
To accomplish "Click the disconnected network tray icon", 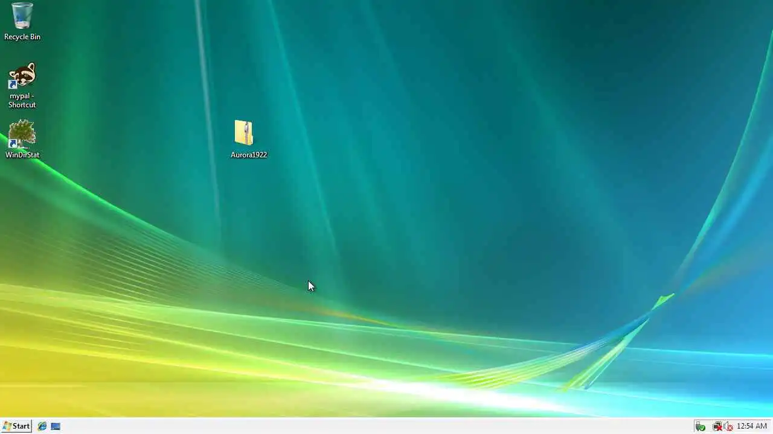I will pos(717,426).
